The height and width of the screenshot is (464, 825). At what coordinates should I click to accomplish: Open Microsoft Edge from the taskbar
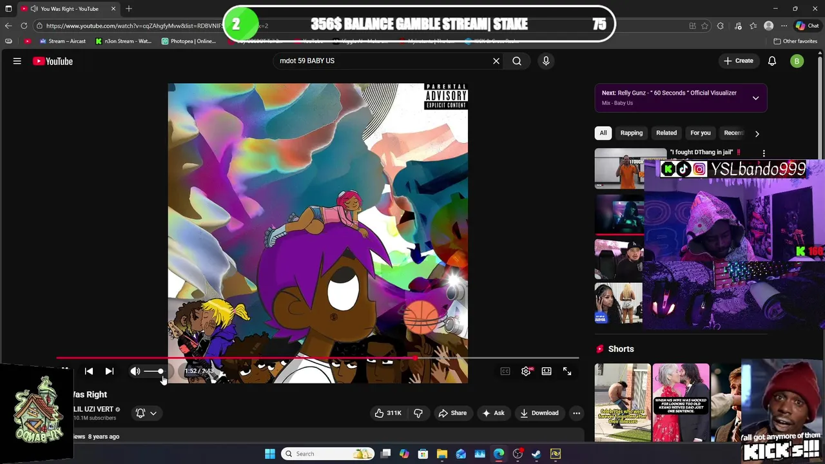click(499, 454)
